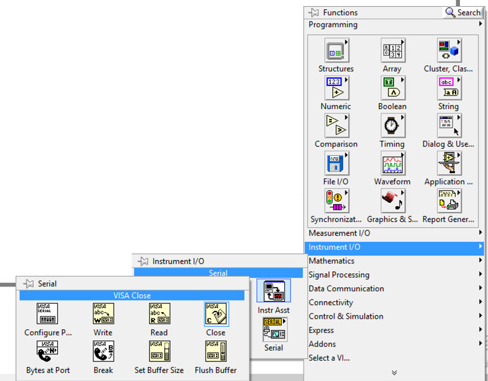
Task: Expand the Data Communication category
Action: (394, 288)
